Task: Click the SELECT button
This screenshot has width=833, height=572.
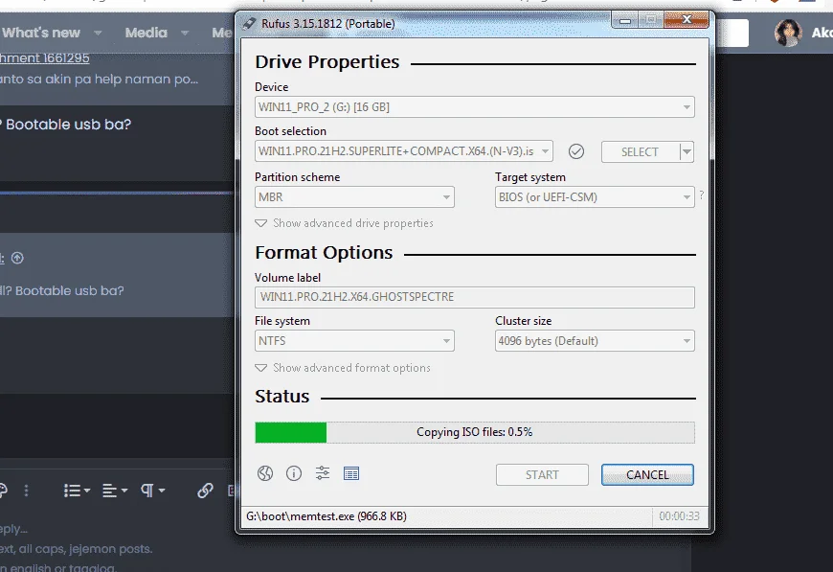Action: coord(641,152)
